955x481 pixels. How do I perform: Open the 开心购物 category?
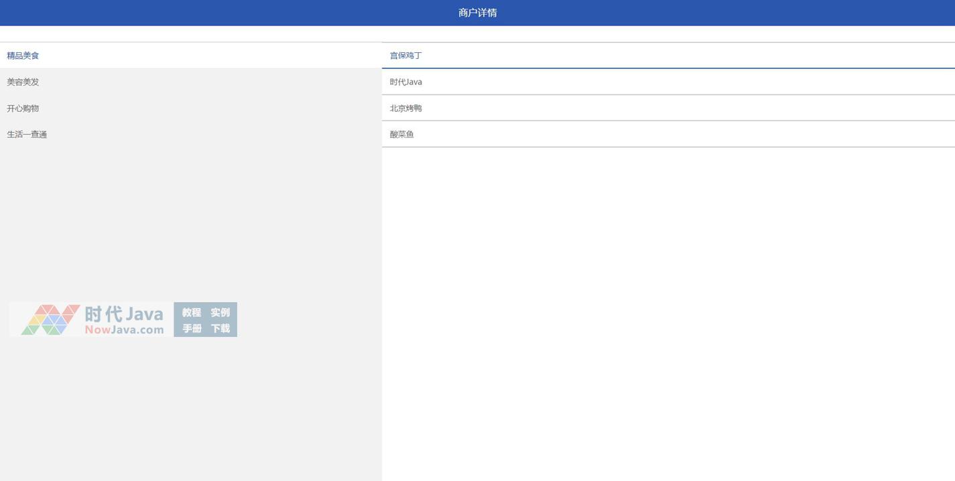click(23, 108)
